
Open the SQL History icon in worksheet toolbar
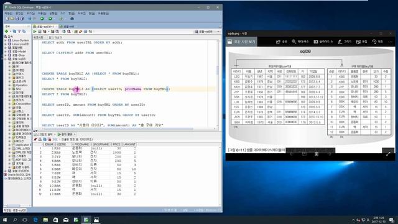point(85,32)
